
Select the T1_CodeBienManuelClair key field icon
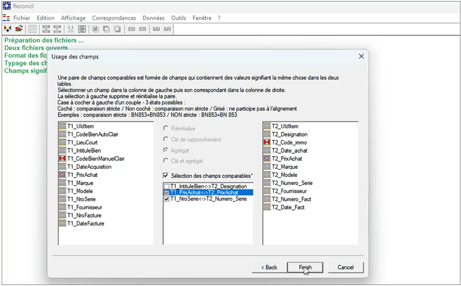[63, 159]
